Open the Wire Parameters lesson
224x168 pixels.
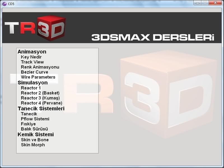(x=38, y=77)
